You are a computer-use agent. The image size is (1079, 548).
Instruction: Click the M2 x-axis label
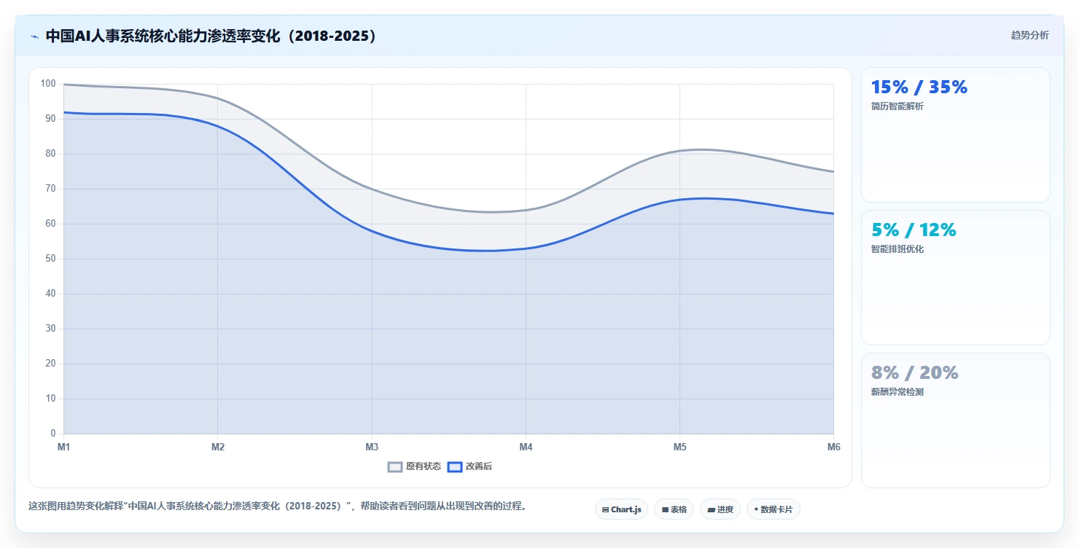click(x=218, y=447)
